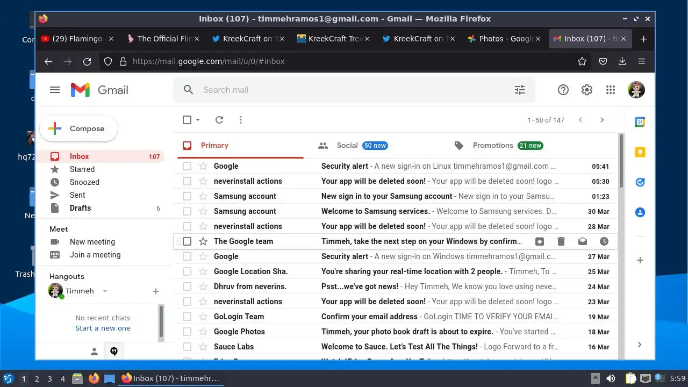Open Google Contacts side panel

tap(640, 212)
